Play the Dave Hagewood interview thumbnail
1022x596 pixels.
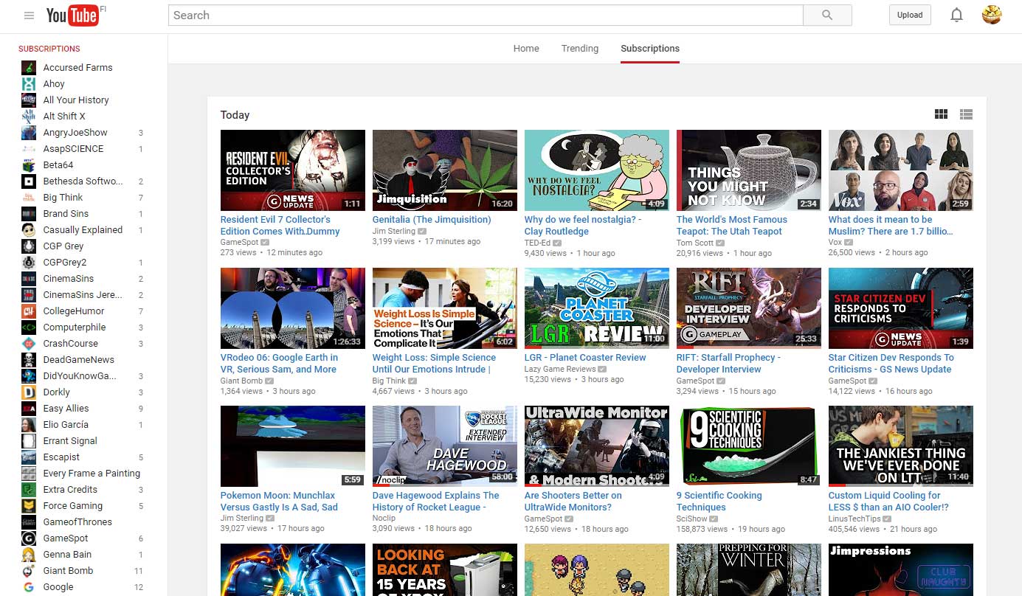(x=445, y=446)
